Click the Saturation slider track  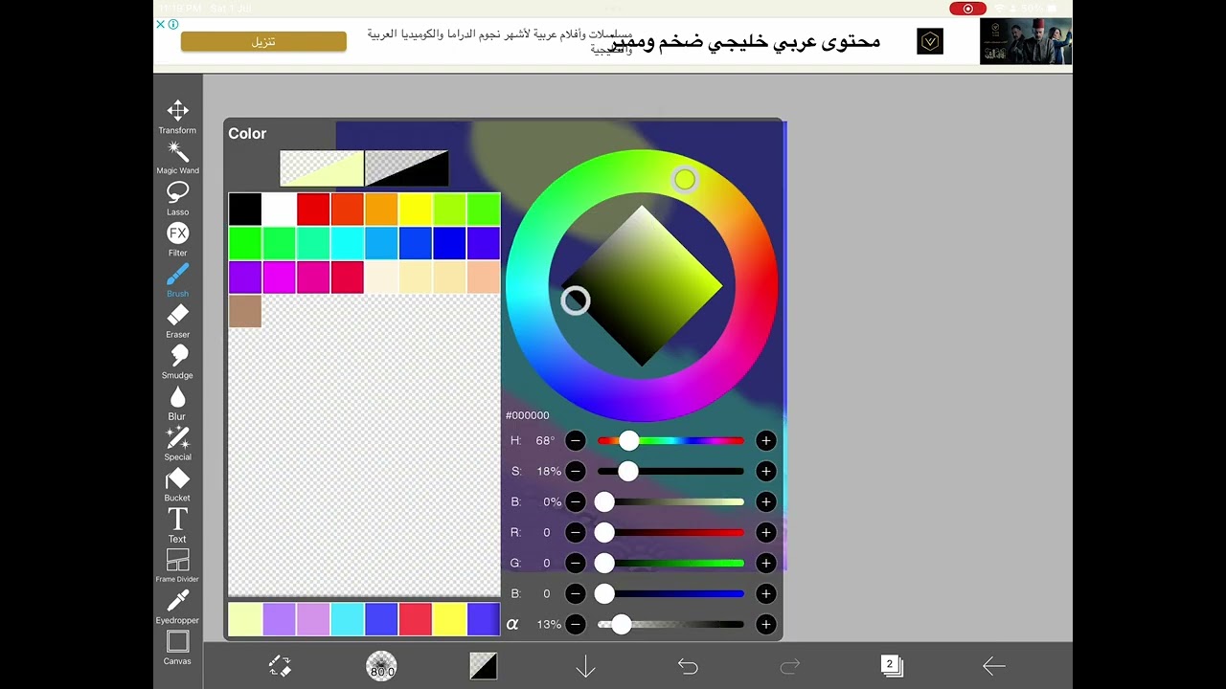pyautogui.click(x=670, y=471)
